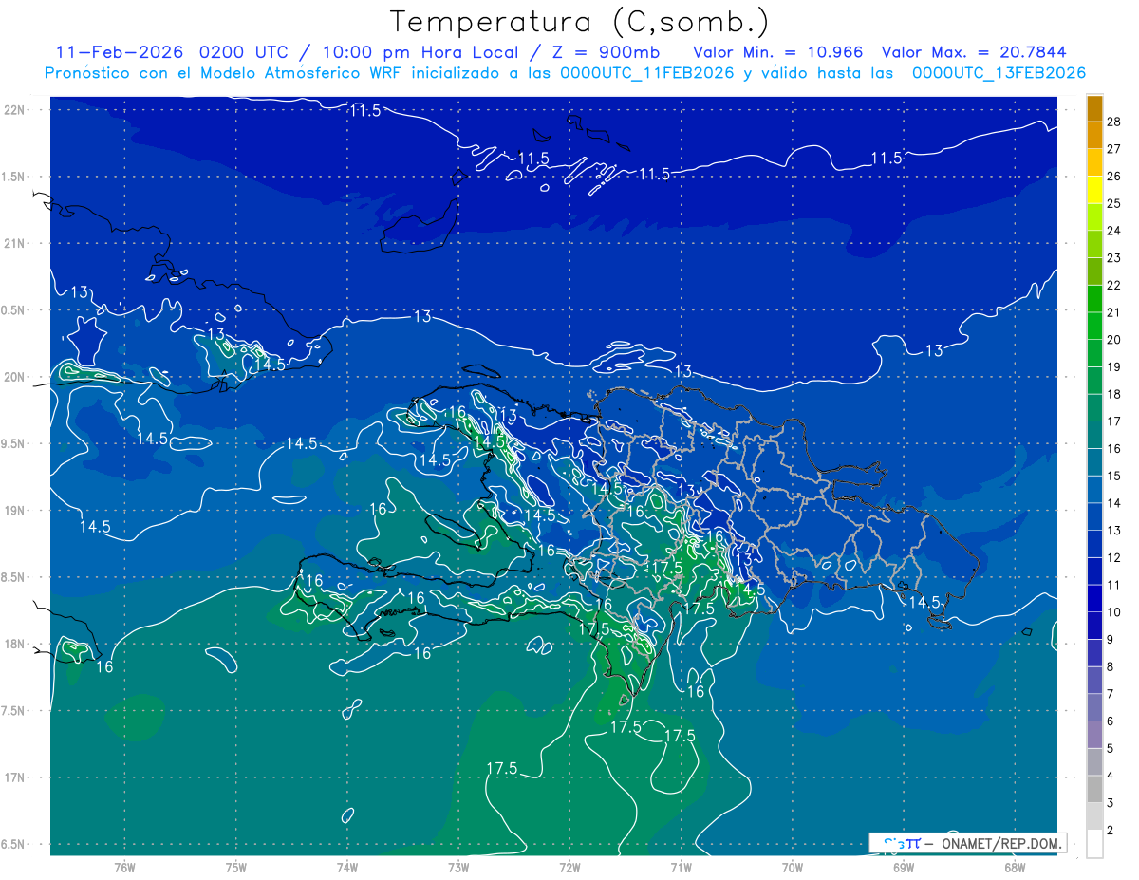1139x880 pixels.
Task: Click the 17N latitude axis label
Action: point(15,778)
